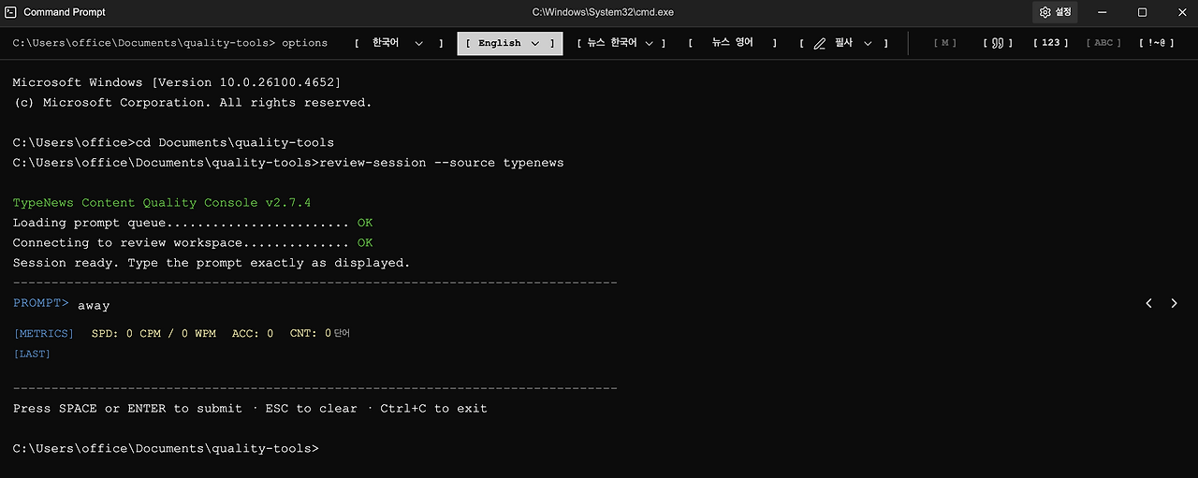Click the "options" command text in toolbar
The width and height of the screenshot is (1198, 478).
(x=305, y=43)
